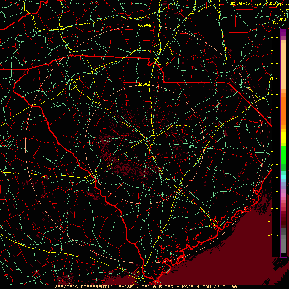The width and height of the screenshot is (289, 289).
Task: Click the -1.3 value on the color scale
Action: (273, 236)
